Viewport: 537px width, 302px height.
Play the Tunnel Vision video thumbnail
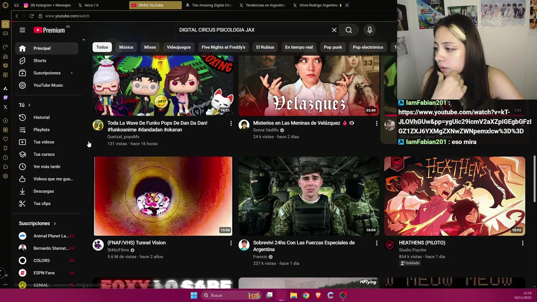tap(163, 196)
